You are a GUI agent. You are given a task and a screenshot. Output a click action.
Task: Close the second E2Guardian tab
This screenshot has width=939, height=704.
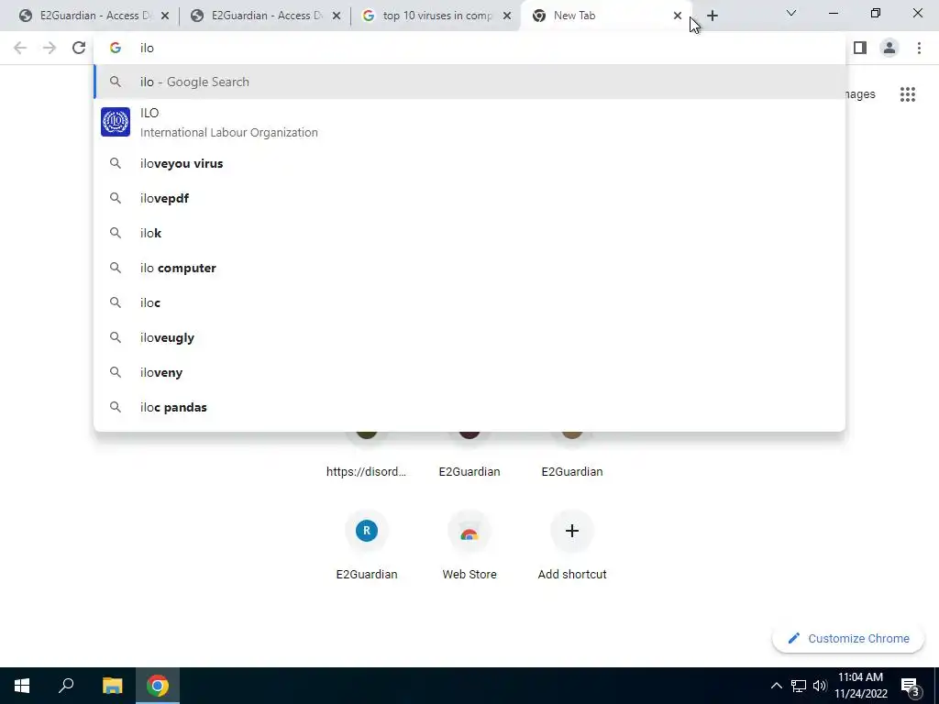coord(337,16)
